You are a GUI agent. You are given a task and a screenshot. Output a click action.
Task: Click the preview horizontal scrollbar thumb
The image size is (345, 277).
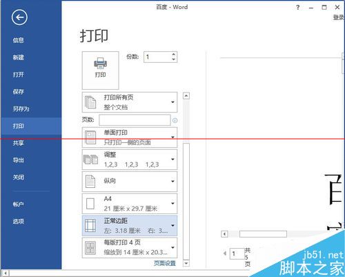click(x=263, y=234)
